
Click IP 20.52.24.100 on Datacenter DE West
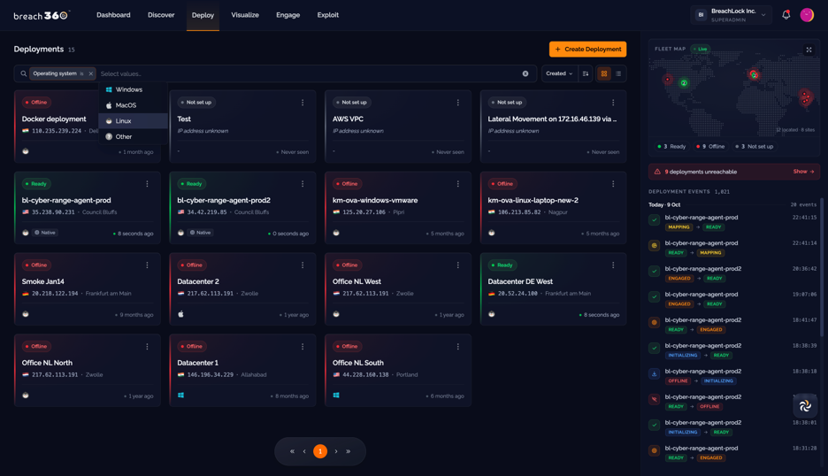point(517,293)
